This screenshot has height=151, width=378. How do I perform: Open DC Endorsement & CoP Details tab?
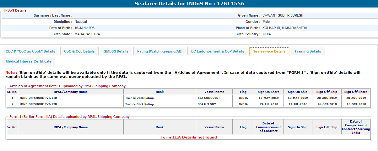click(218, 51)
